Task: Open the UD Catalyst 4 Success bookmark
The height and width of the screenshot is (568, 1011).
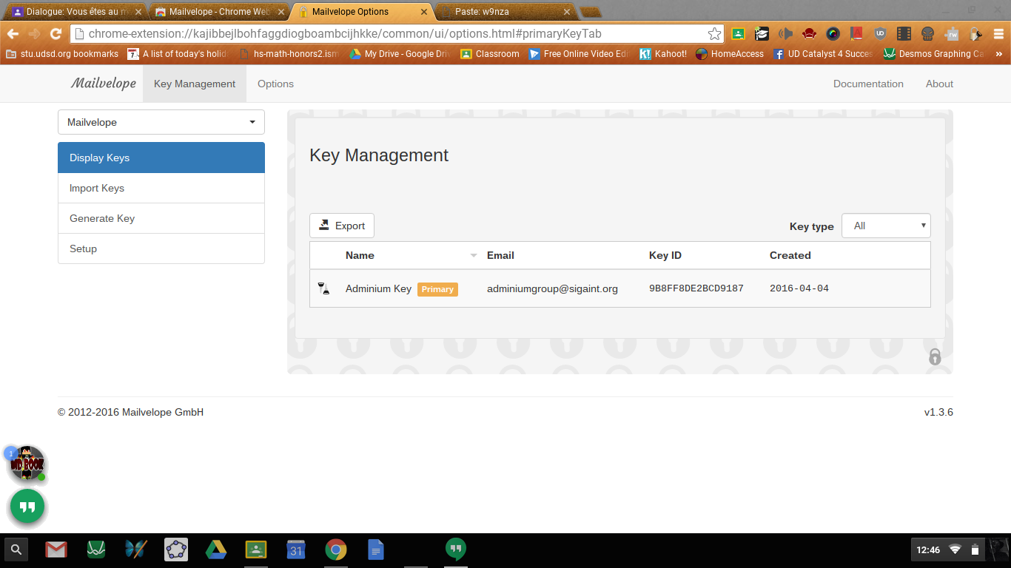Action: pyautogui.click(x=823, y=54)
